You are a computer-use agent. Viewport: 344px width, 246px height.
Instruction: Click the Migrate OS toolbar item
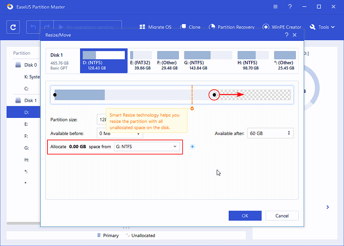pyautogui.click(x=155, y=27)
